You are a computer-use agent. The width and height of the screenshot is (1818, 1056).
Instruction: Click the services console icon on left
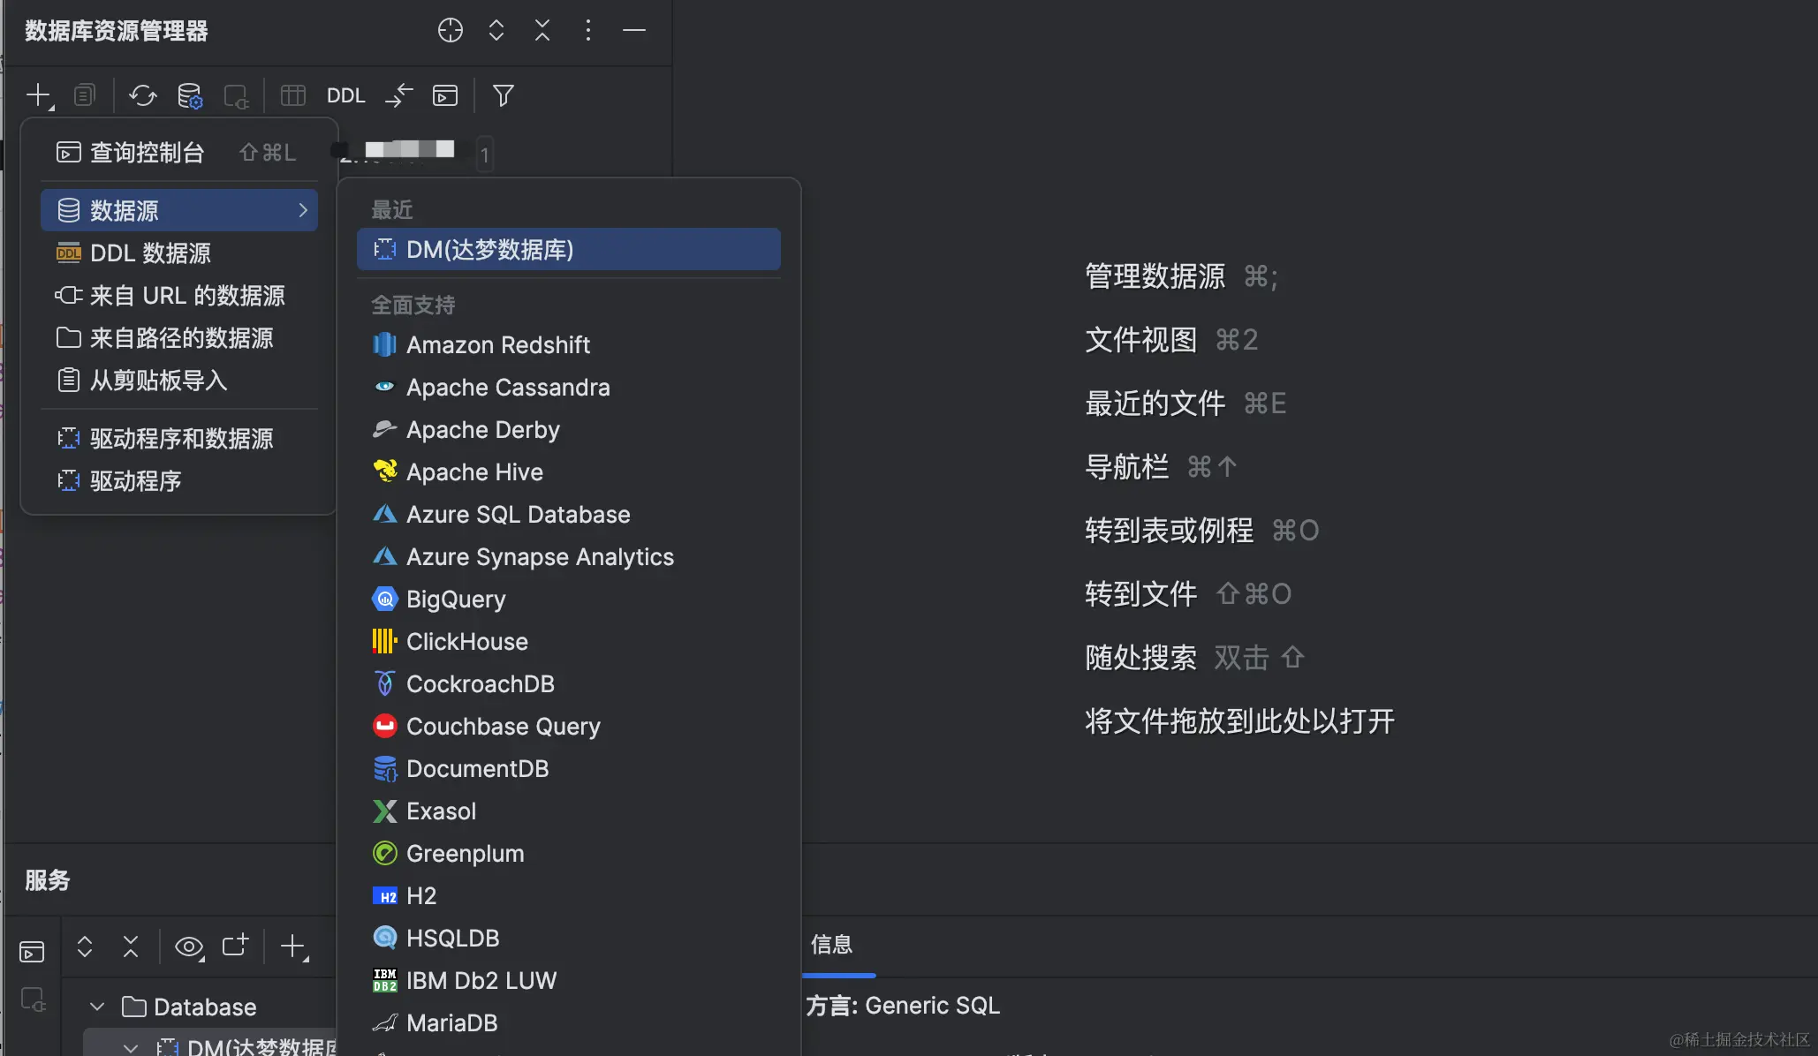pos(32,952)
